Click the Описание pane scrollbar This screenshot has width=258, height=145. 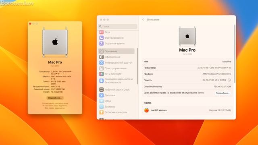click(x=235, y=54)
